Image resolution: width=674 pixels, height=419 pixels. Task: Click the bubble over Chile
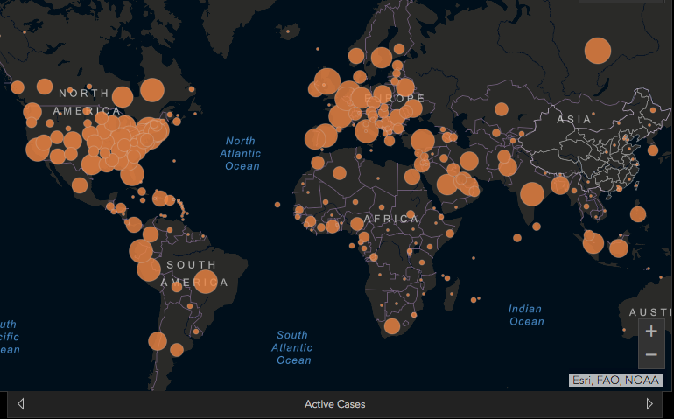158,341
